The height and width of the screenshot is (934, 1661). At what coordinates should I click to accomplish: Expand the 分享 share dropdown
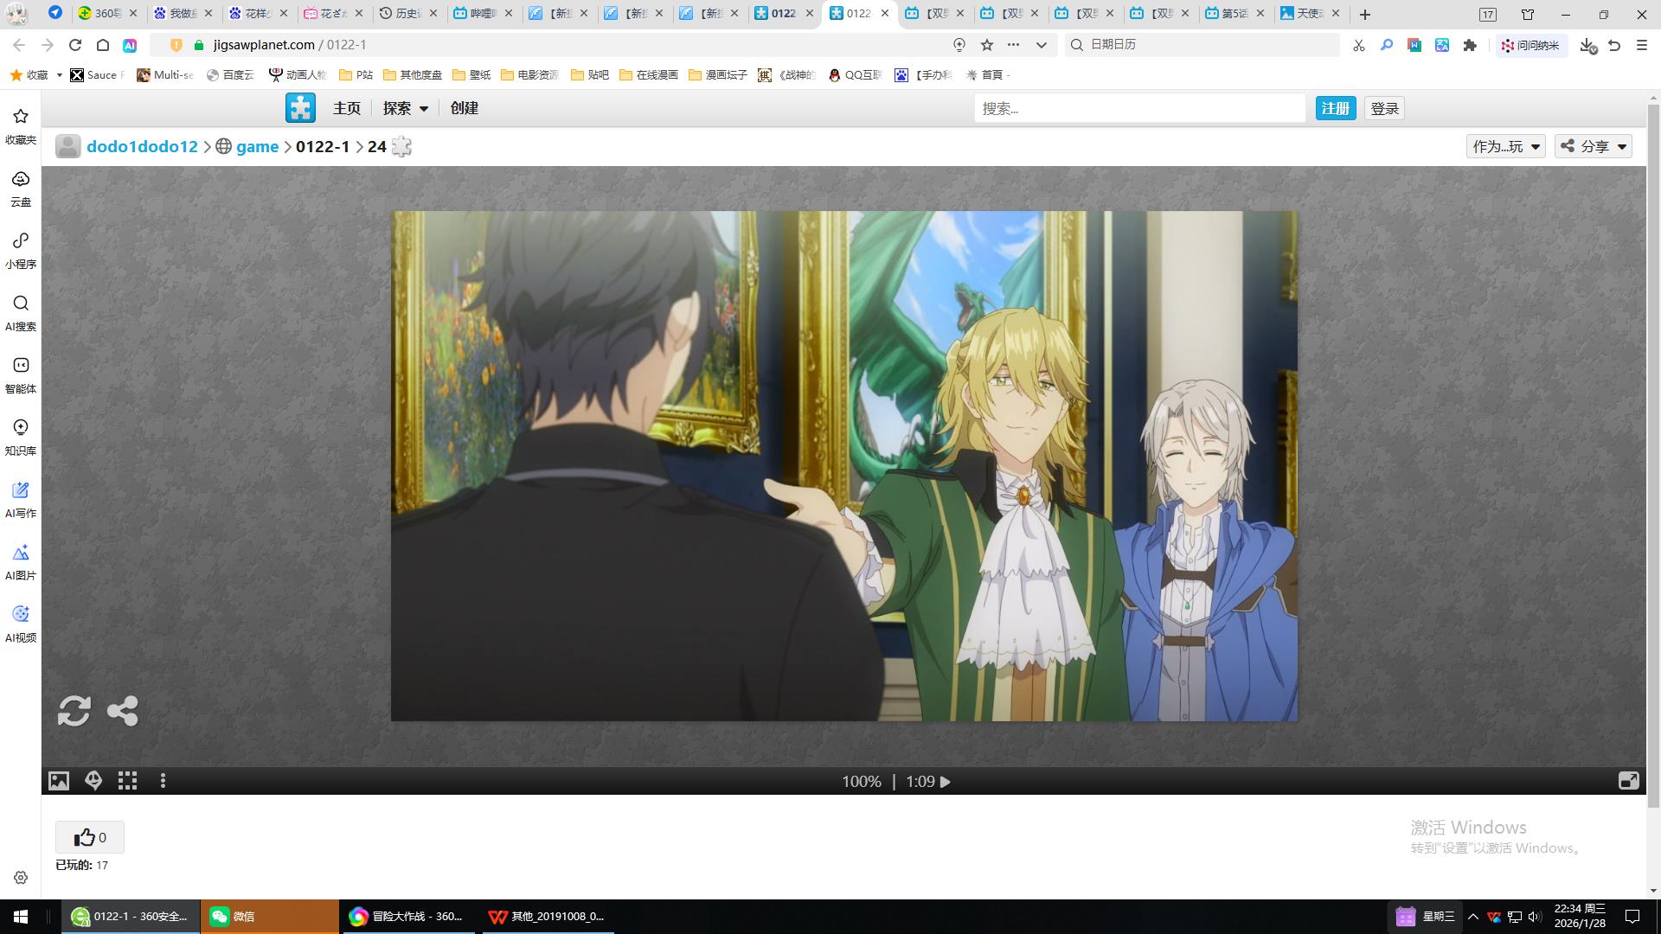(1593, 146)
